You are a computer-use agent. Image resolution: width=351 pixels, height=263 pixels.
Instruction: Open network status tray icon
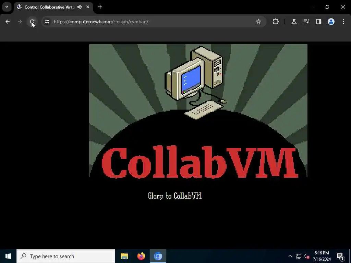pyautogui.click(x=299, y=256)
